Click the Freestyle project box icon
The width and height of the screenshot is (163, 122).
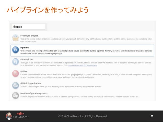(x=16, y=38)
